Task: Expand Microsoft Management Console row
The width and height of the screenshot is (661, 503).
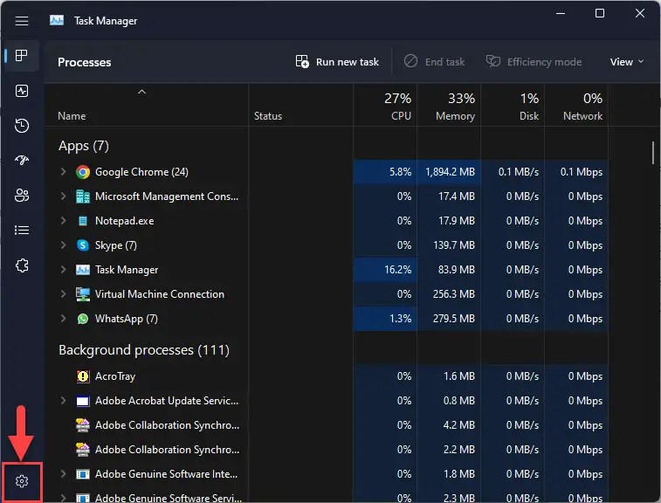Action: pyautogui.click(x=63, y=196)
